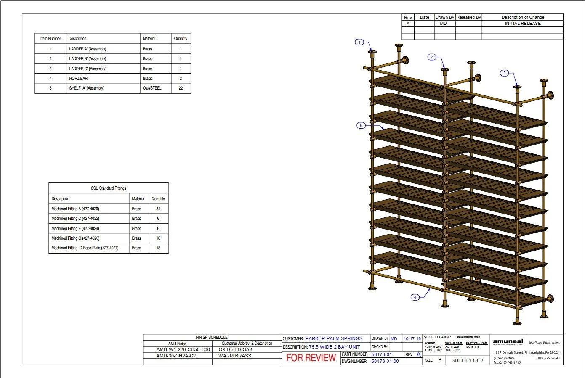Click the fitting quantity 84 cell
This screenshot has height=378, width=585.
(x=158, y=209)
